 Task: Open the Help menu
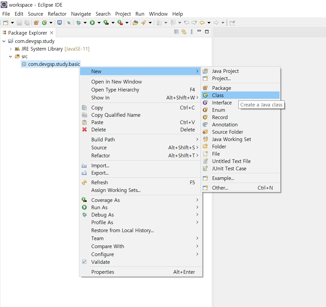[x=178, y=14]
